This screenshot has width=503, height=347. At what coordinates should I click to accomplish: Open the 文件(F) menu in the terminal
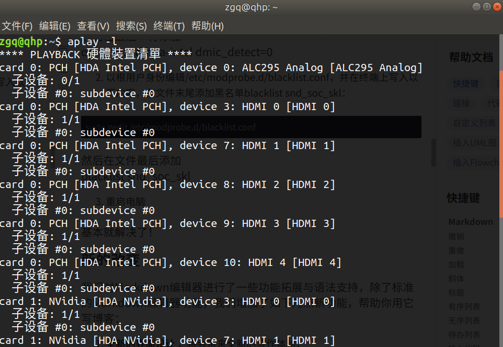coord(17,26)
